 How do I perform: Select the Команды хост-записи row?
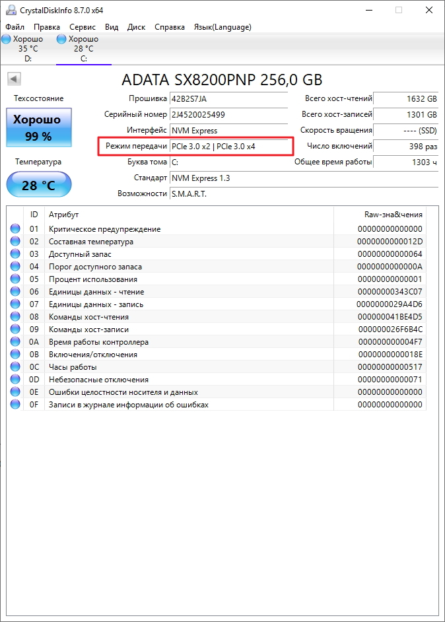click(217, 329)
